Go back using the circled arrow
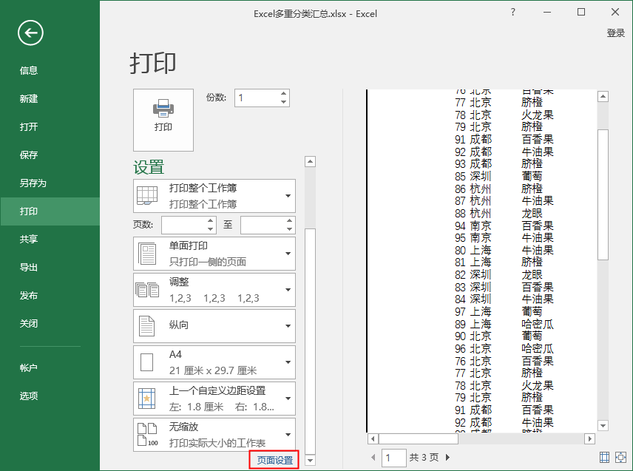 pyautogui.click(x=30, y=33)
